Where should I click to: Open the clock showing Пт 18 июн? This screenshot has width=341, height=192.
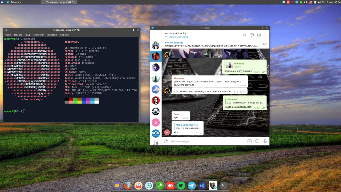coord(331,2)
